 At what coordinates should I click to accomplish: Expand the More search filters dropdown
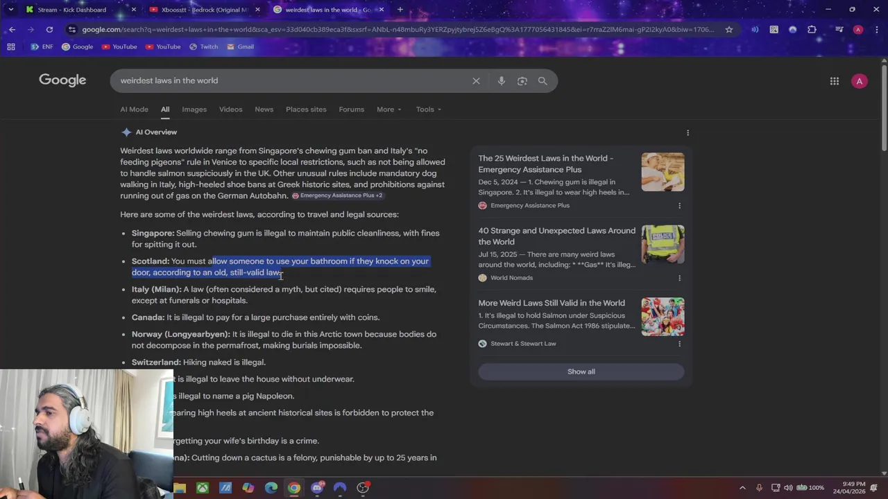[389, 110]
